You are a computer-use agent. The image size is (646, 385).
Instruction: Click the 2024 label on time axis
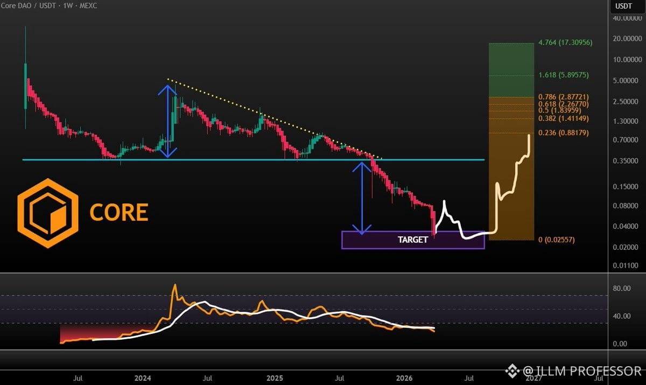click(143, 379)
